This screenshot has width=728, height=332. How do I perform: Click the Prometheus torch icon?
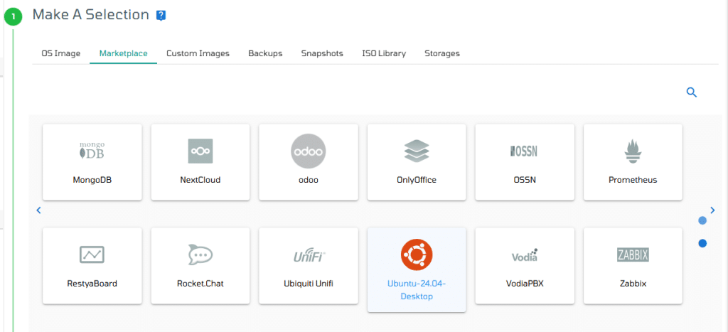click(x=632, y=151)
